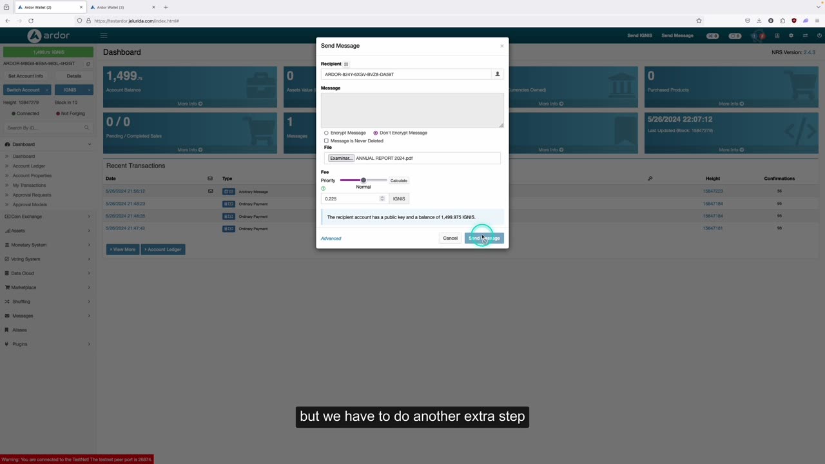Close the Send Message dialog with the X
The image size is (825, 464).
[502, 46]
